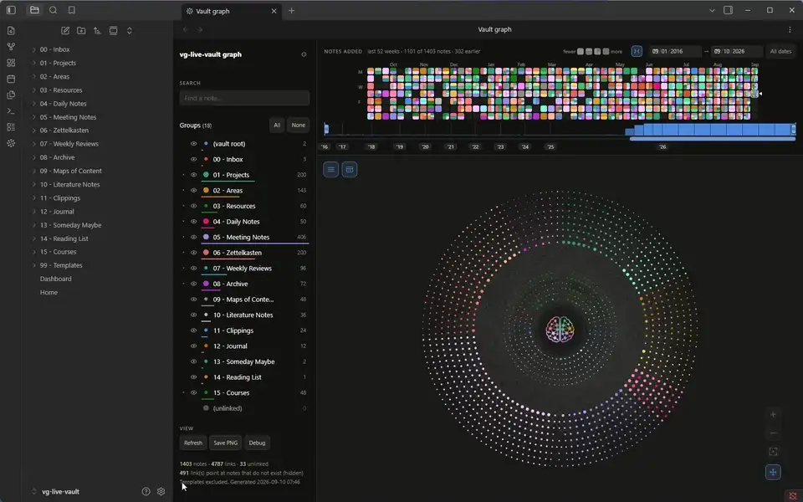Click the blue pan move control on graph
Screen dimensions: 803x502
pos(773,472)
